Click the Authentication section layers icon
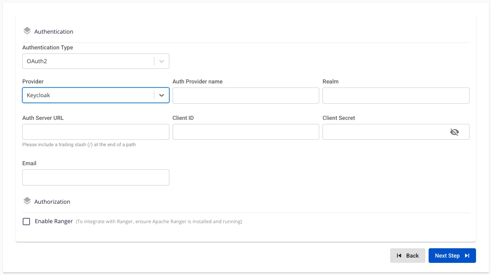The width and height of the screenshot is (491, 275). (x=27, y=31)
